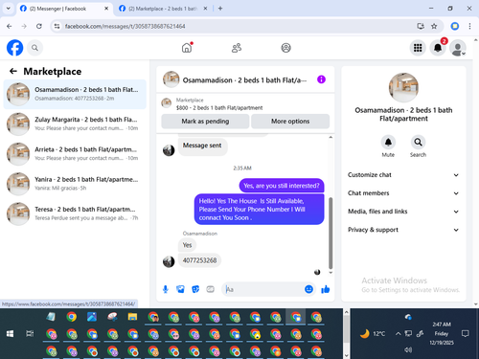Open the Osamamadison conversation
Image resolution: width=479 pixels, height=359 pixels.
click(x=75, y=94)
